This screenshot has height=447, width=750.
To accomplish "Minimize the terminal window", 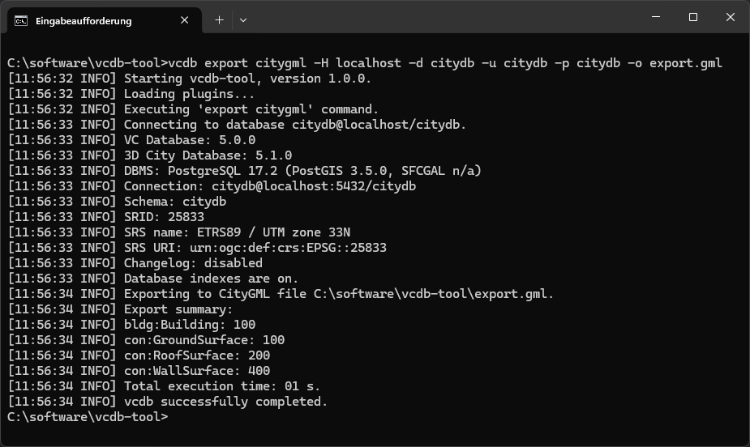I will 655,17.
